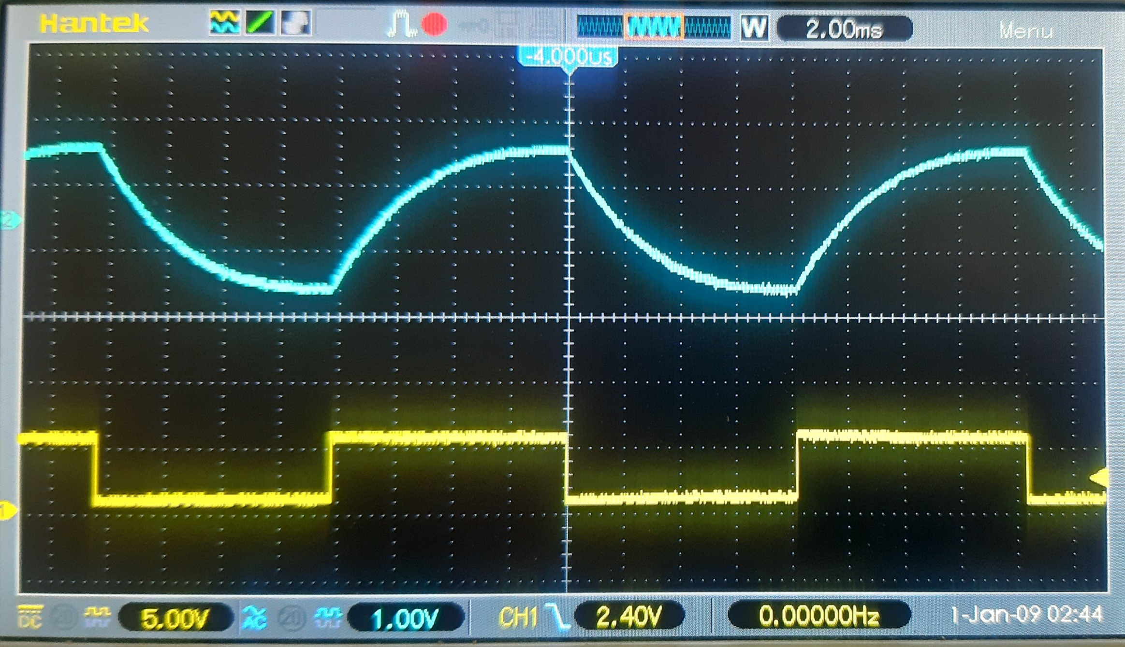Image resolution: width=1125 pixels, height=647 pixels.
Task: Open the Menu at top right
Action: [1025, 31]
